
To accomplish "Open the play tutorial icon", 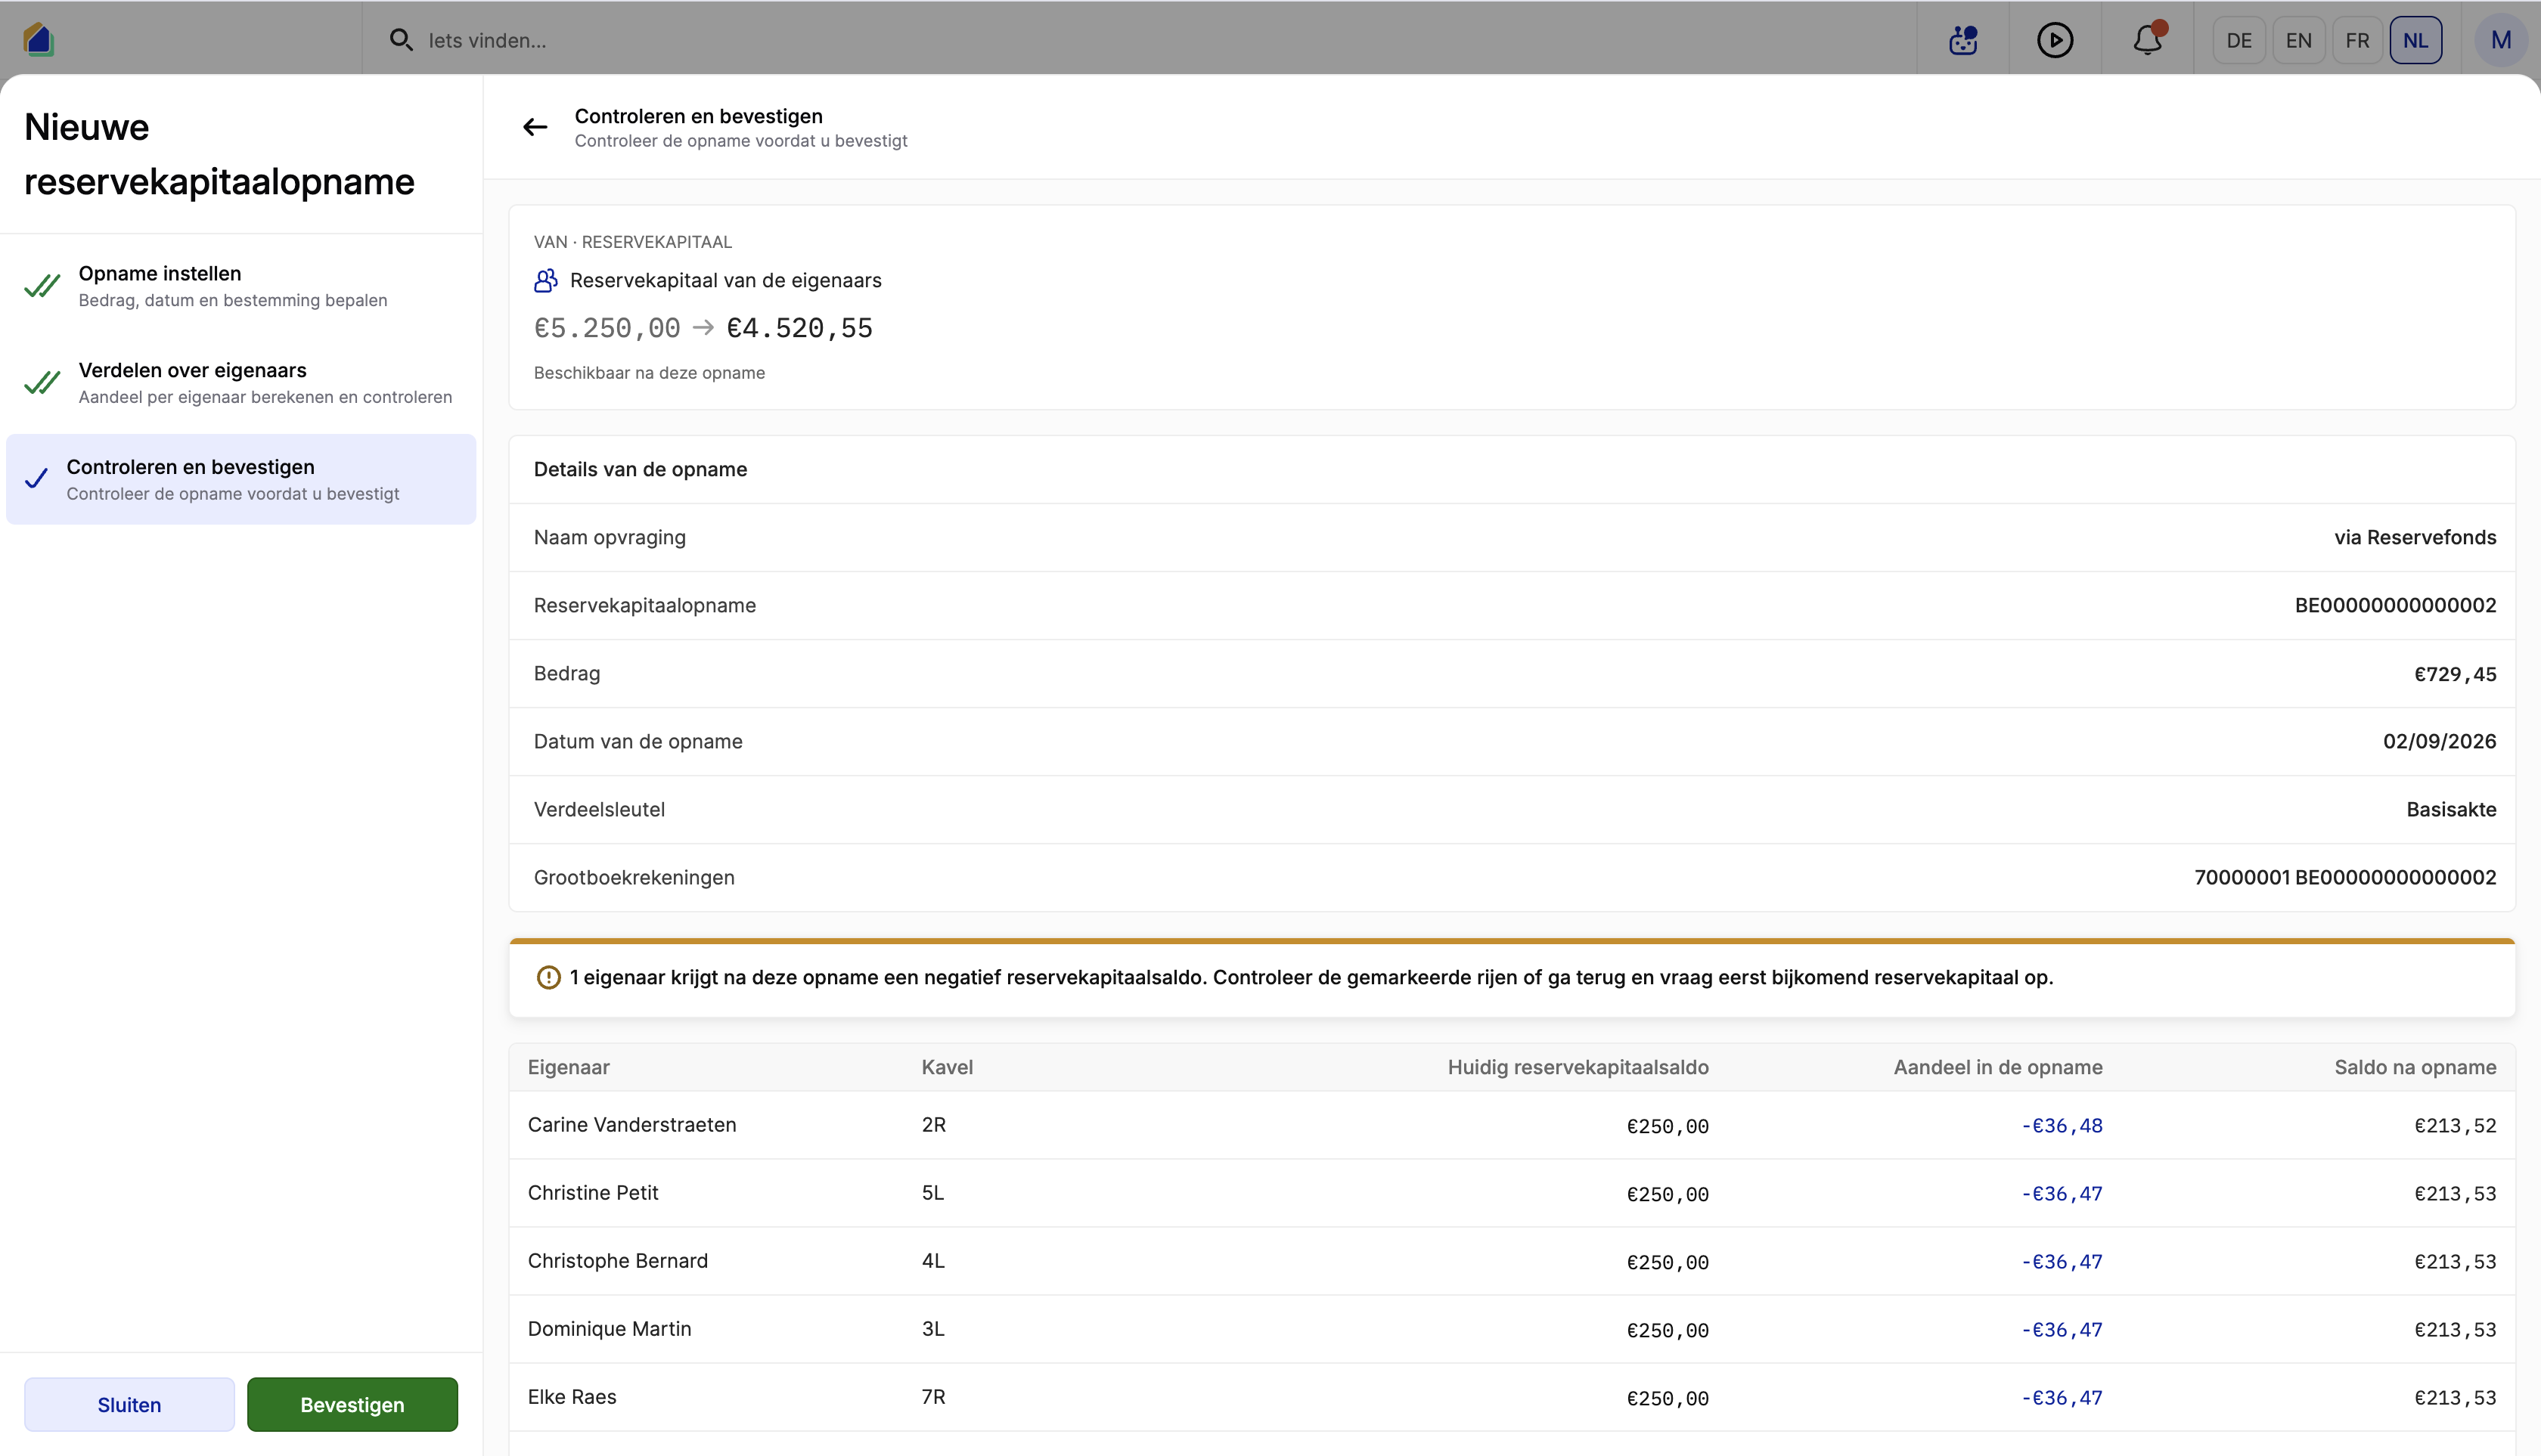I will (2055, 40).
